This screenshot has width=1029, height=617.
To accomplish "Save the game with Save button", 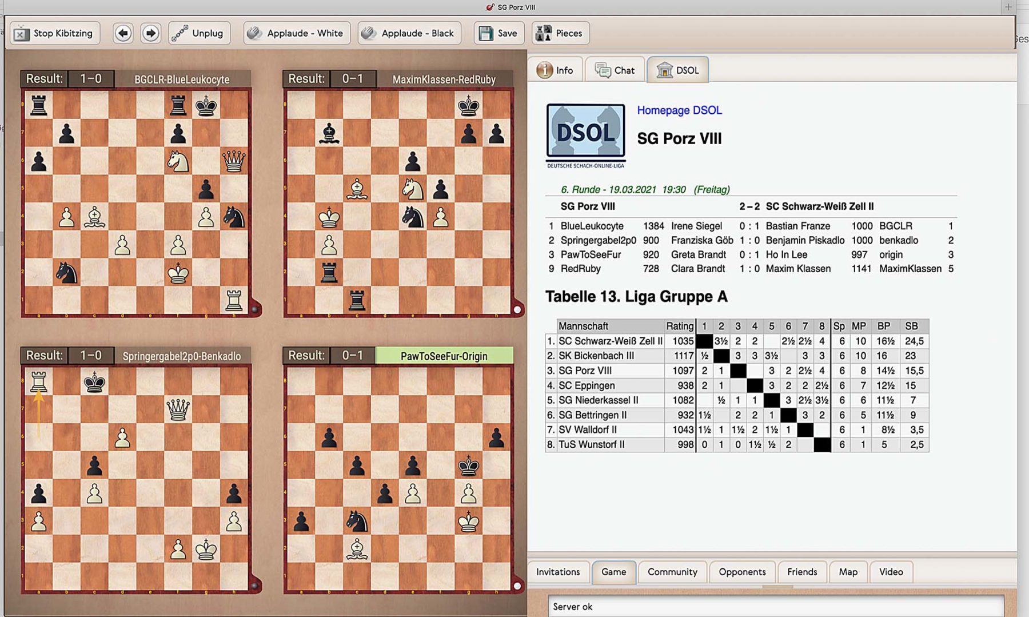I will (498, 33).
